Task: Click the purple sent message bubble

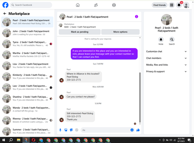Action: tap(104, 54)
